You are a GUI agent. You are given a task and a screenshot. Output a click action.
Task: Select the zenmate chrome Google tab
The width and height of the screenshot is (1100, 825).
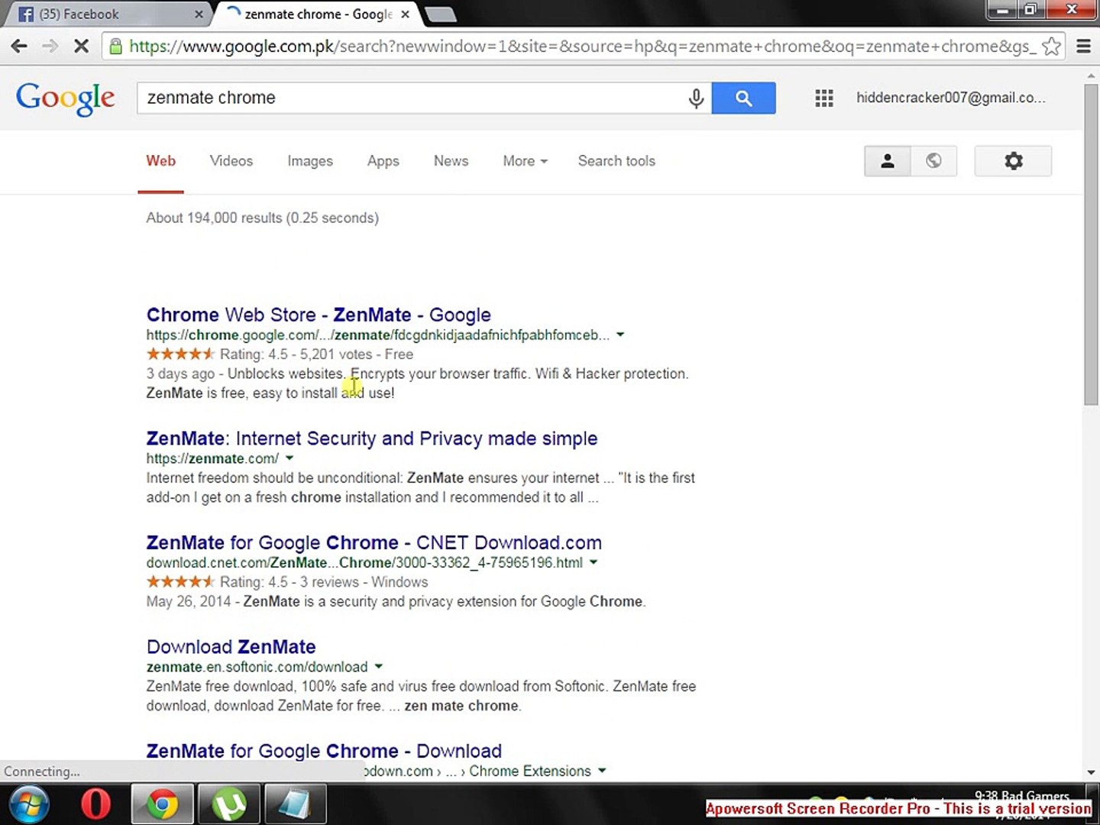[x=317, y=14]
